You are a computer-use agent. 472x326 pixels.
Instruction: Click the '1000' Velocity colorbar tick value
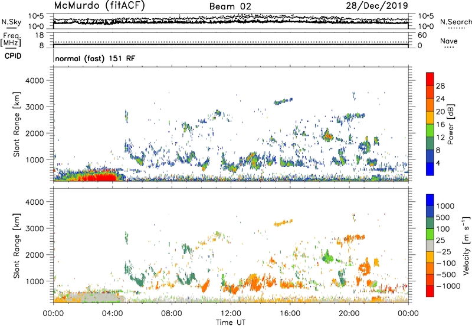pyautogui.click(x=445, y=206)
